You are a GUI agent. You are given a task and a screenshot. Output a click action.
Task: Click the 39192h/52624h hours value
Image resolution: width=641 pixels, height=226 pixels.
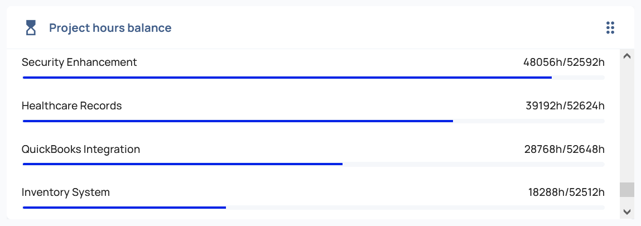point(565,106)
